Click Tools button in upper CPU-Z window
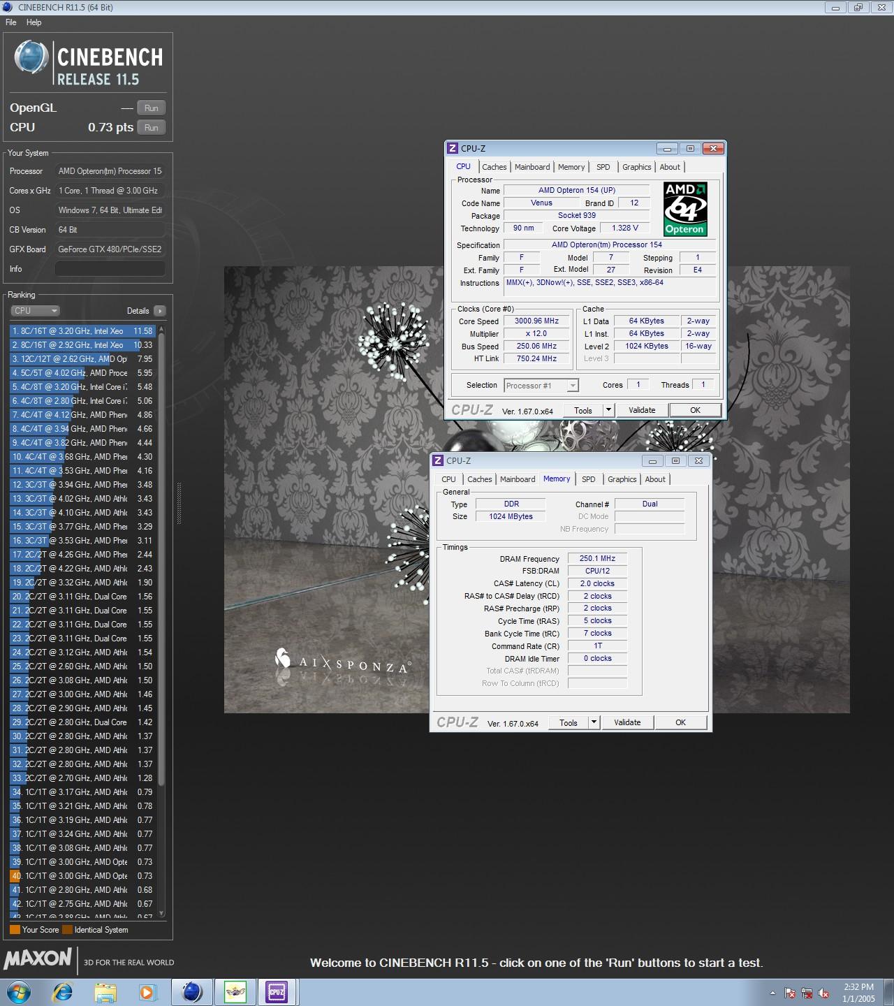894x1006 pixels. pos(583,411)
